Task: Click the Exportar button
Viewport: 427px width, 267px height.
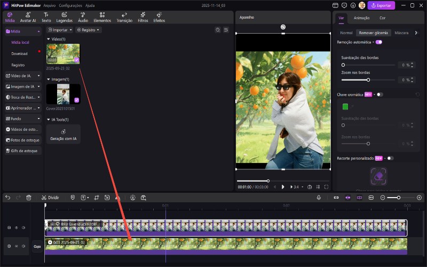Action: [381, 5]
